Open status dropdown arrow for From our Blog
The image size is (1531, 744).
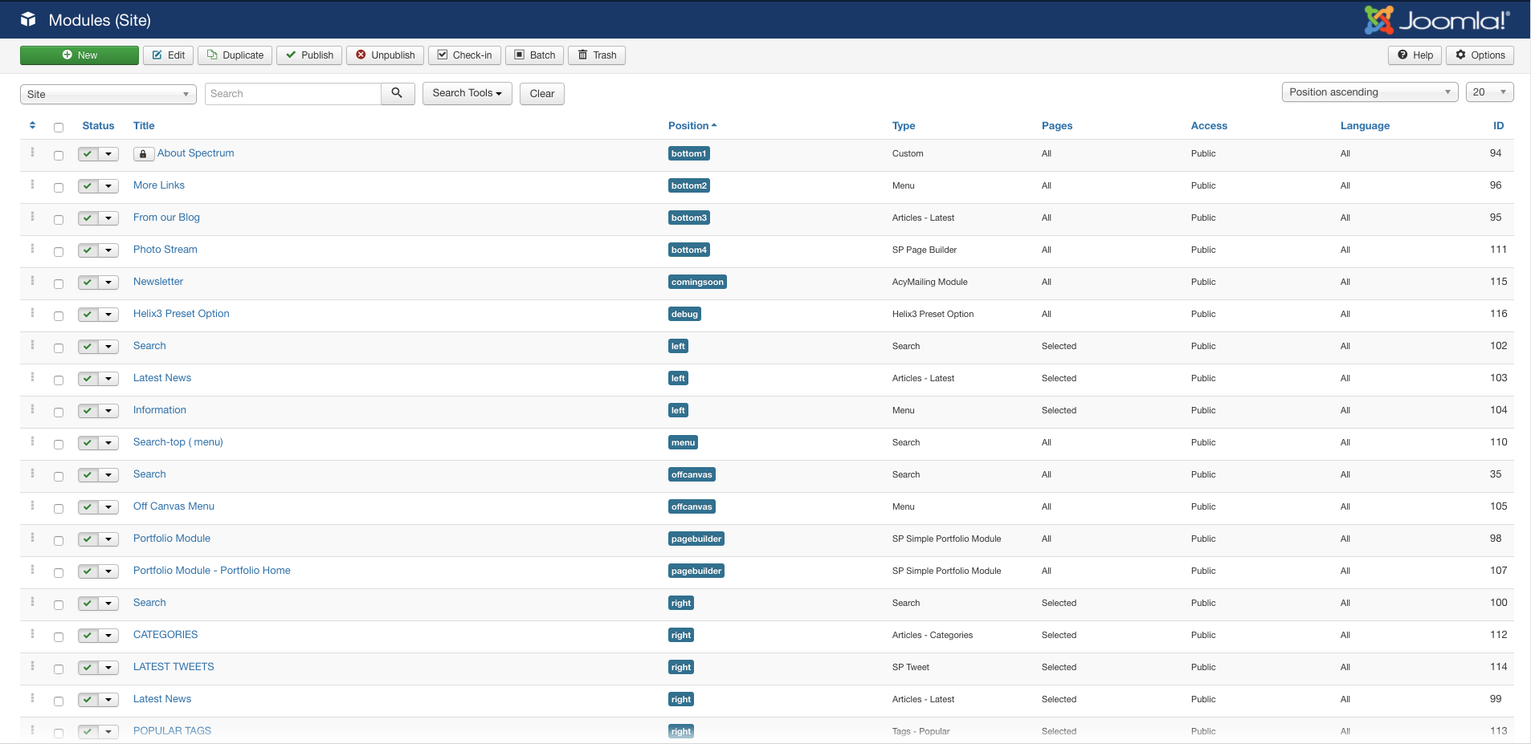(x=108, y=218)
